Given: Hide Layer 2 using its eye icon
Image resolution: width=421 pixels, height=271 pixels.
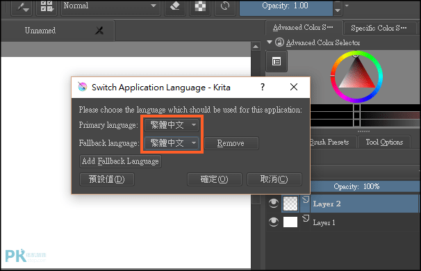Looking at the screenshot, I should coord(274,204).
